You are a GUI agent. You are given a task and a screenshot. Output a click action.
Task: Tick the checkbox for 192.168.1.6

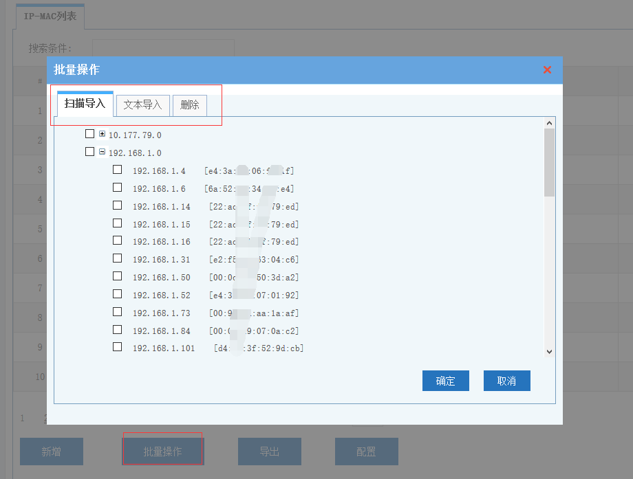pyautogui.click(x=118, y=188)
